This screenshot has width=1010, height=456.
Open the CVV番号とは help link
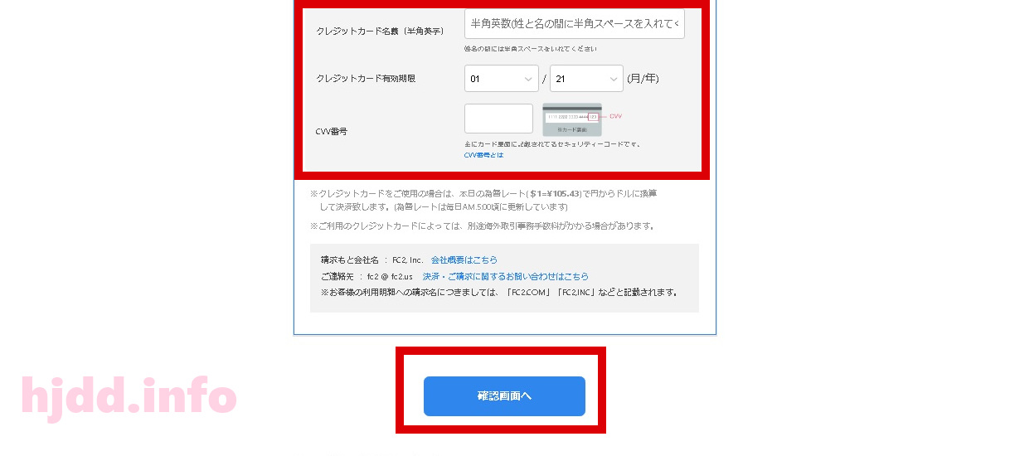pos(483,155)
